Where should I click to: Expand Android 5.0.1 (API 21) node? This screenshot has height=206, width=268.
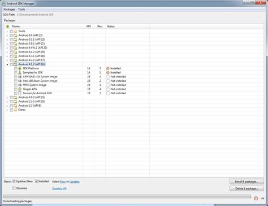point(7,43)
